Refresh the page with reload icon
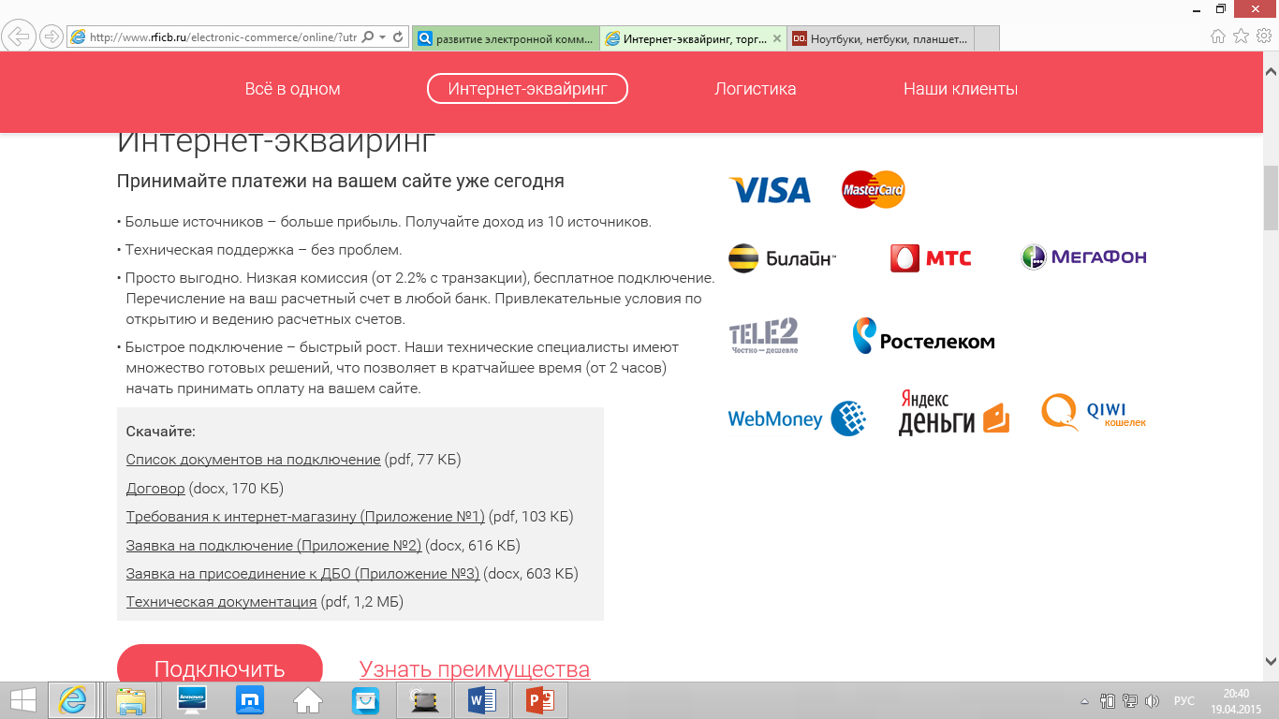 398,37
